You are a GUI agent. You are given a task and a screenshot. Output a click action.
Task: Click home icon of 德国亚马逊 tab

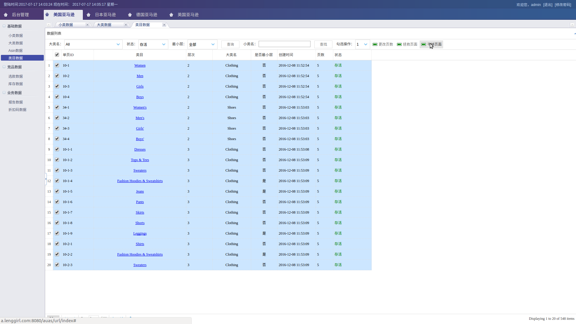(x=130, y=15)
